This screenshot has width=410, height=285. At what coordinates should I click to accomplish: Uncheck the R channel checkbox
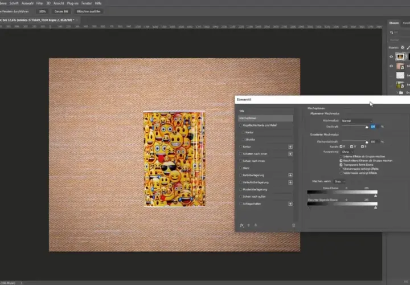(341, 146)
